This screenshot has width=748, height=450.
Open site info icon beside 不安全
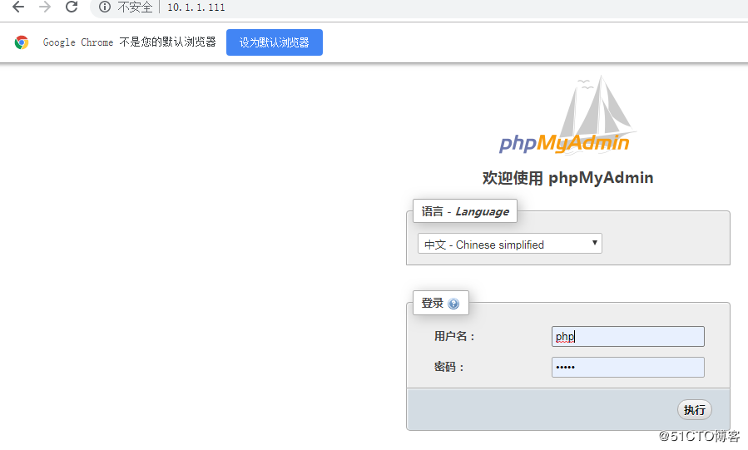(105, 7)
